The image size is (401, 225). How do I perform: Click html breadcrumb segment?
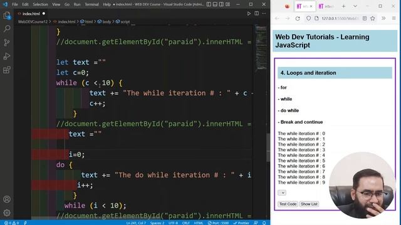[86, 22]
